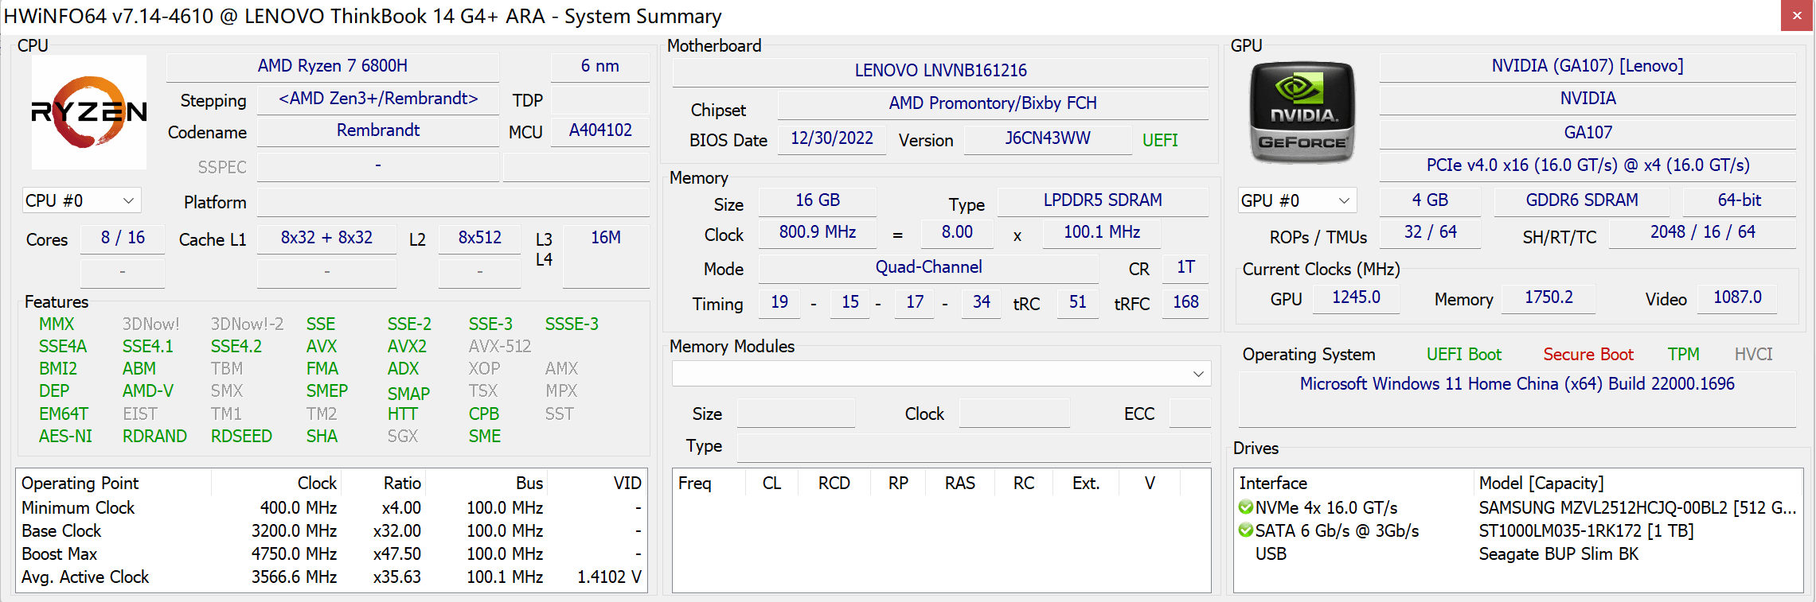Click the Cache L1 8x32 + 8x32 value
Screen dimensions: 1816x602
[x=326, y=238]
